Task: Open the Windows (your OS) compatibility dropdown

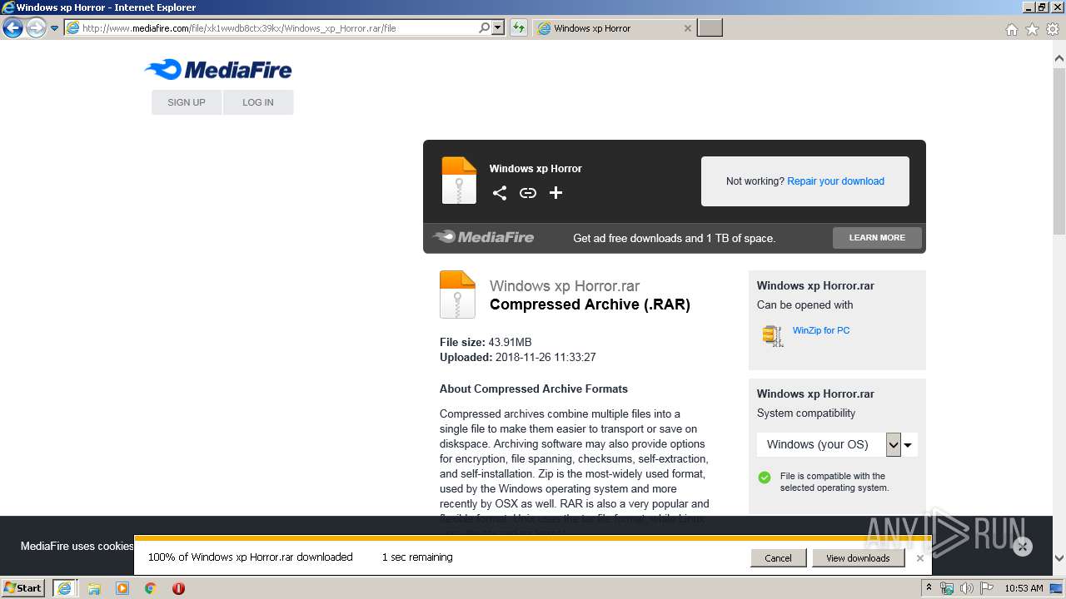Action: [x=829, y=444]
